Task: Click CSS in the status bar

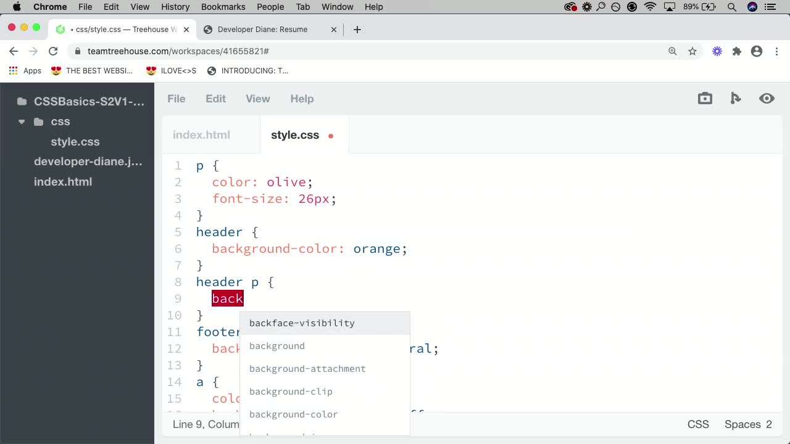Action: point(698,424)
